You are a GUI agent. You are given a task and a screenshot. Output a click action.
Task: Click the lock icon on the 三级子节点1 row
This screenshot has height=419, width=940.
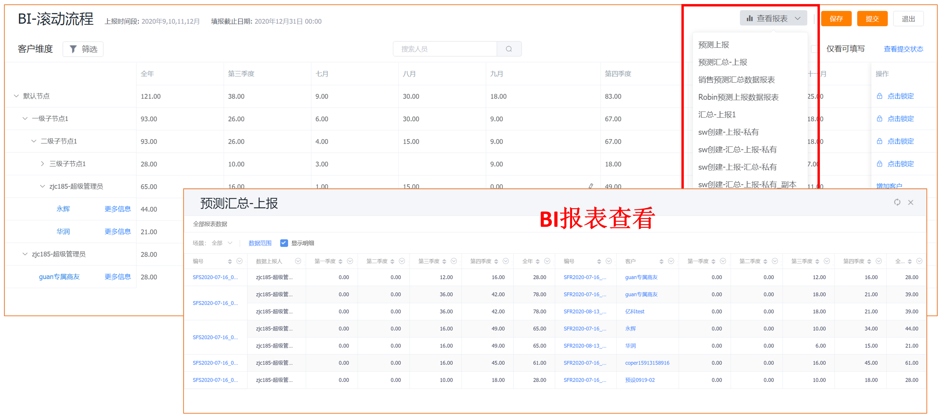[879, 164]
